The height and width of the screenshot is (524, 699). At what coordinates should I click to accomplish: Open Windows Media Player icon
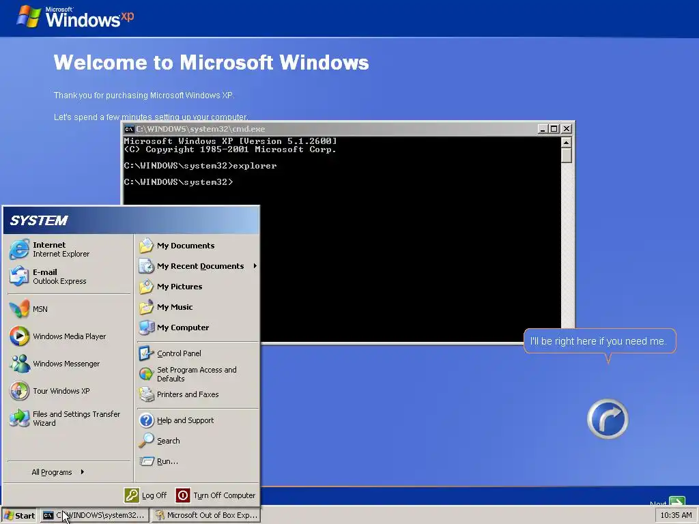(x=19, y=336)
